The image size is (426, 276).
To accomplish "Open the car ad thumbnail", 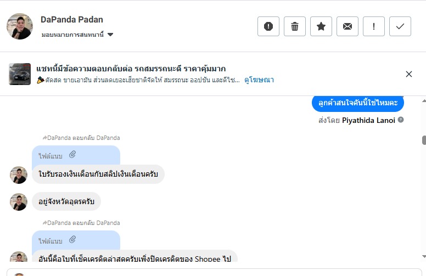I will pos(20,74).
